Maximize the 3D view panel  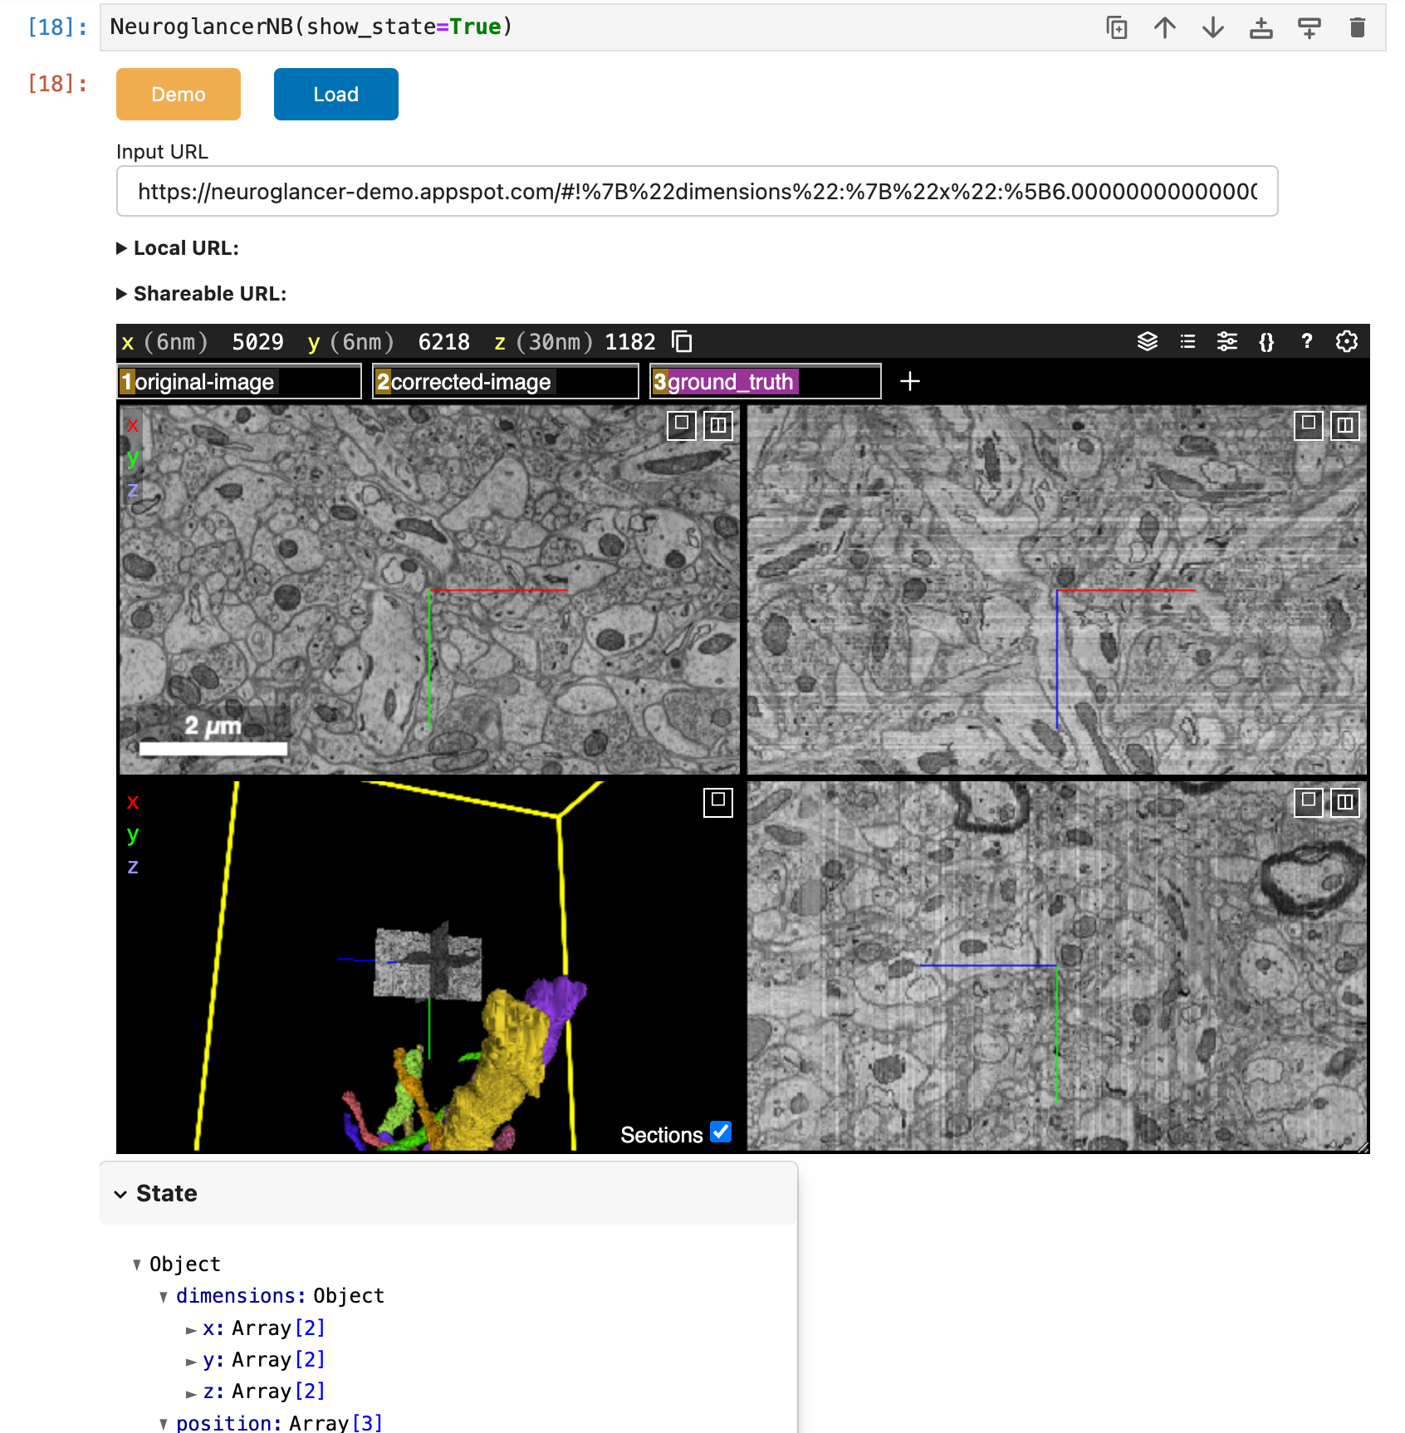[718, 802]
